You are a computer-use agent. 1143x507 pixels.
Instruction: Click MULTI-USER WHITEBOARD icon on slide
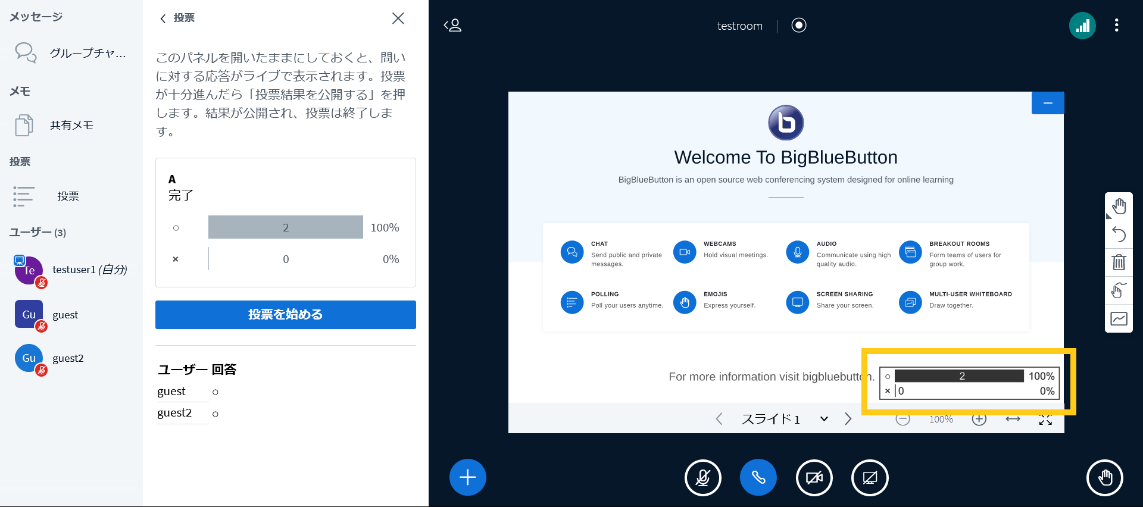(910, 302)
